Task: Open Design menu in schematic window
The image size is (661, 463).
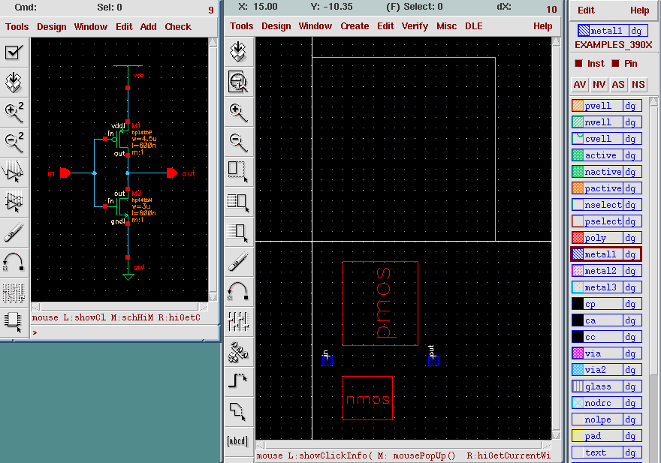Action: 52,27
